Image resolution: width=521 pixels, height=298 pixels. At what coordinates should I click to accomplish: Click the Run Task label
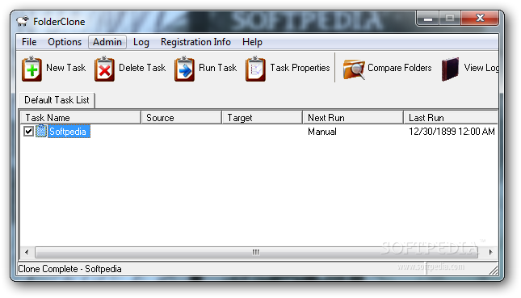click(217, 68)
